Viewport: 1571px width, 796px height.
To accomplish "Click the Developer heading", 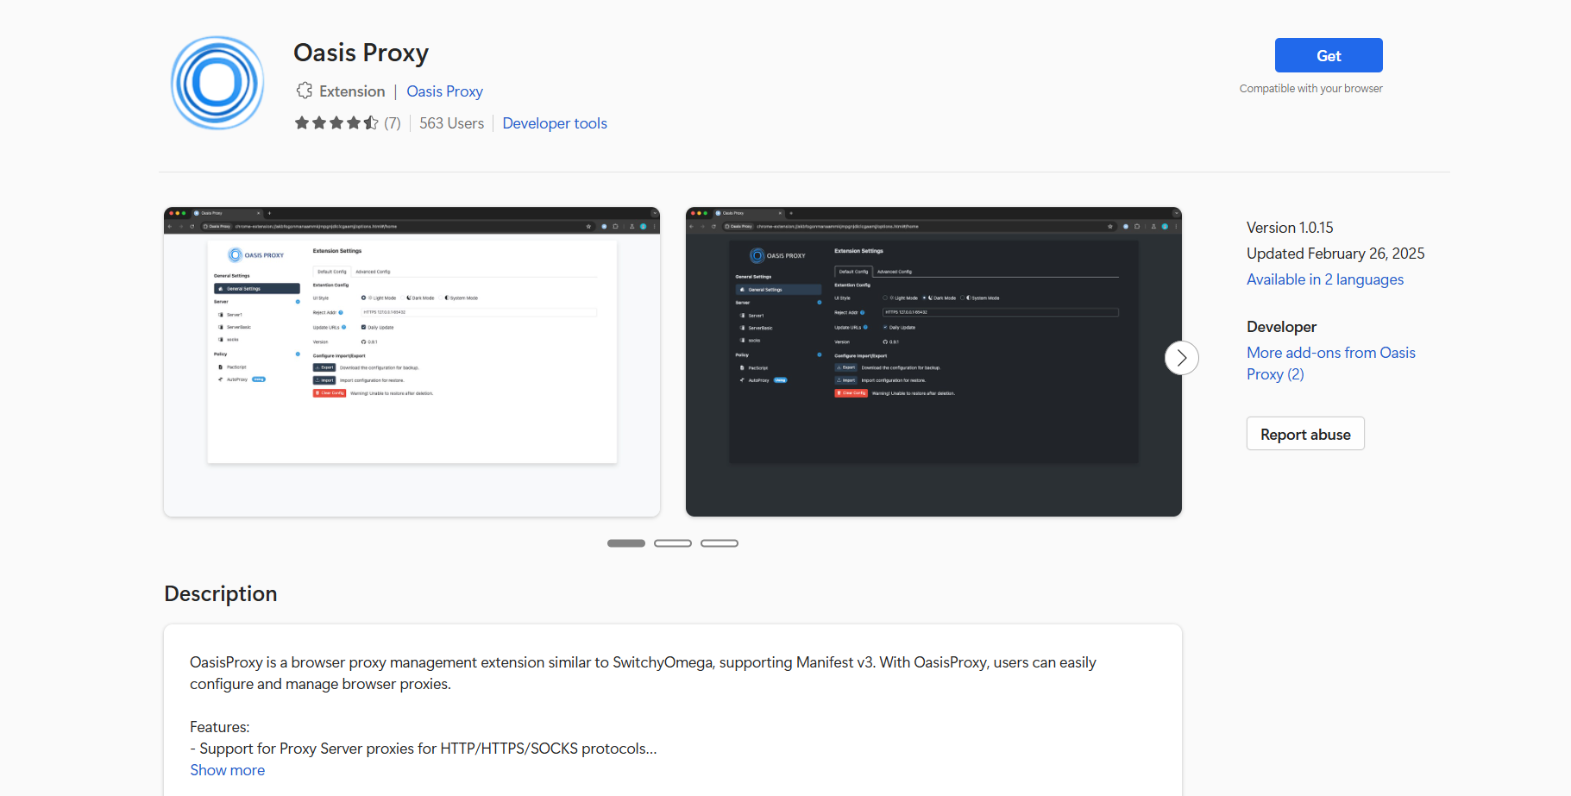I will point(1281,327).
